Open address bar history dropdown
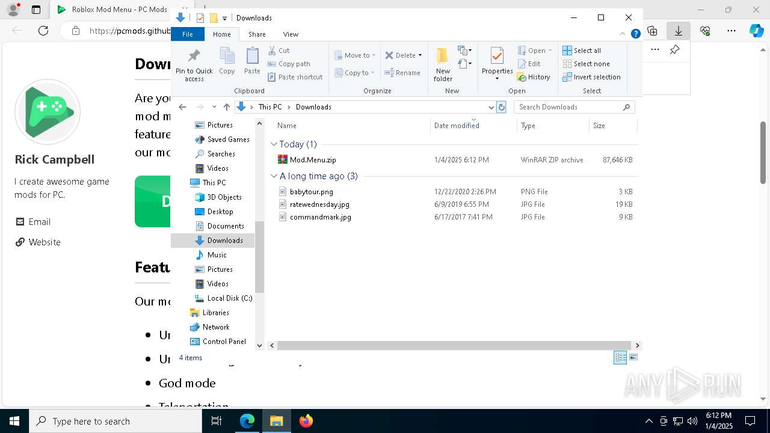Image resolution: width=770 pixels, height=433 pixels. (491, 107)
